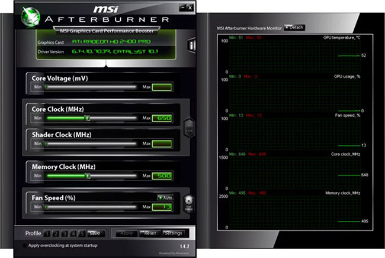
Task: Minimize the Afterburner window
Action: point(182,8)
